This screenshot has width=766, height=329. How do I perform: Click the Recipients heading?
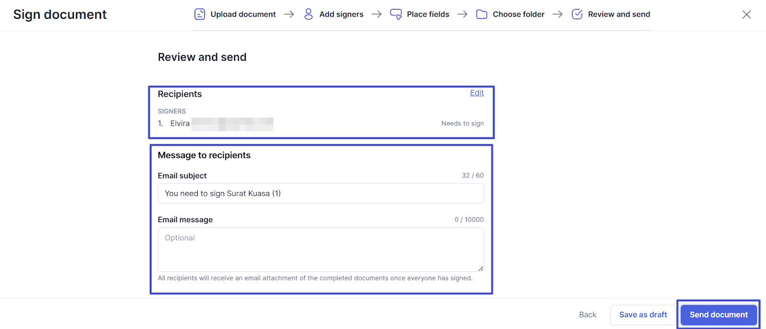pyautogui.click(x=180, y=94)
